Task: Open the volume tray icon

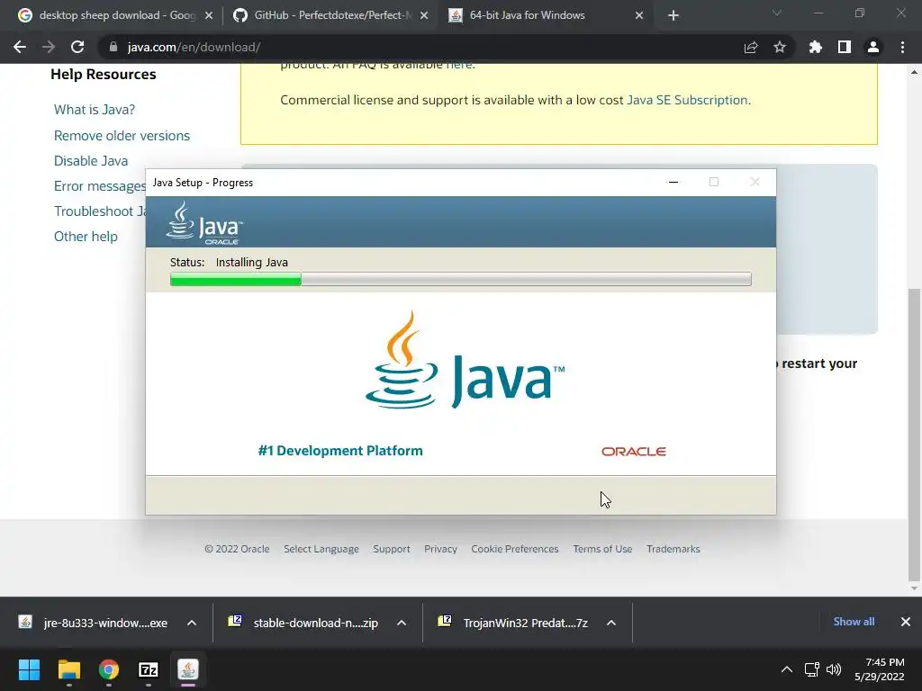Action: coord(834,669)
